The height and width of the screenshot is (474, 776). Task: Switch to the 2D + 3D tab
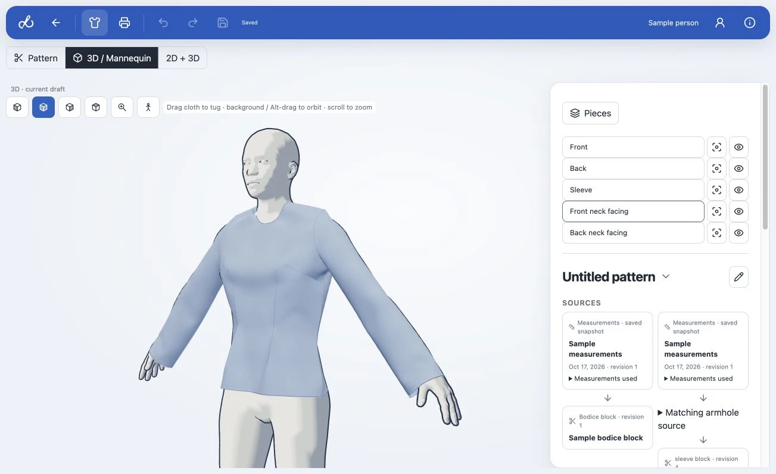pyautogui.click(x=183, y=58)
